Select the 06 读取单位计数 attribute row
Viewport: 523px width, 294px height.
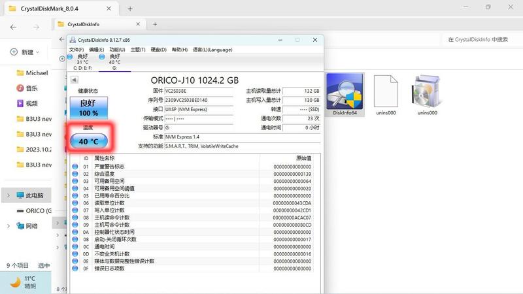click(x=192, y=203)
